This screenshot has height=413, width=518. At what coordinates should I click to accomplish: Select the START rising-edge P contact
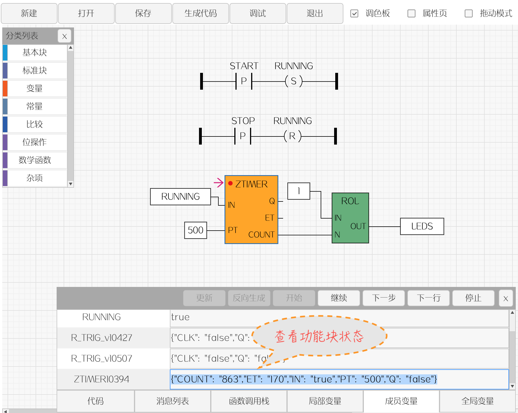coord(244,81)
